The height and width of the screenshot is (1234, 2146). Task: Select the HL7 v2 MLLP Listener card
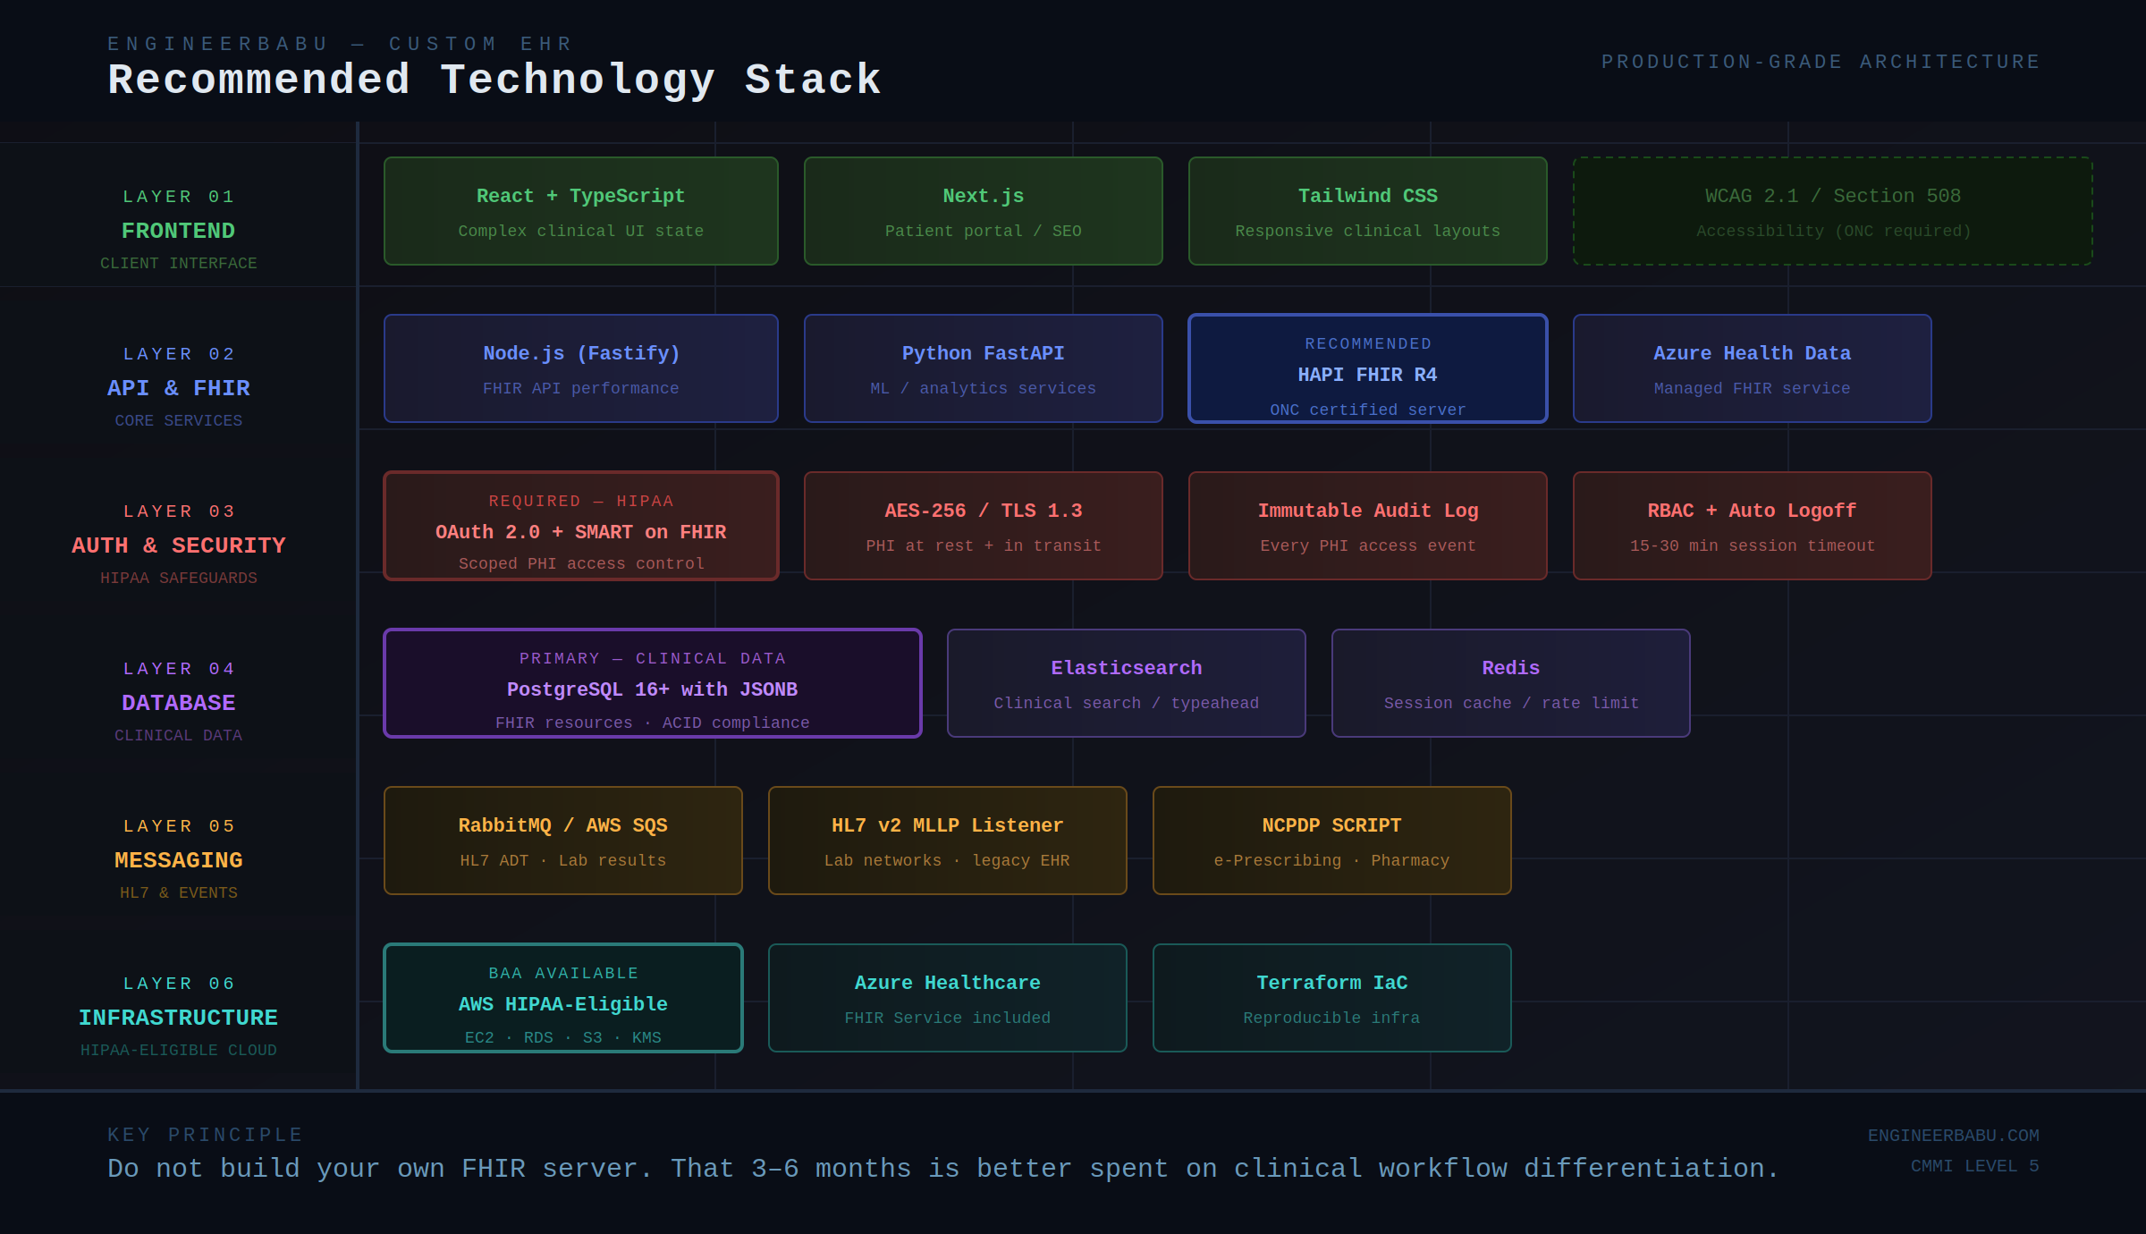(948, 841)
